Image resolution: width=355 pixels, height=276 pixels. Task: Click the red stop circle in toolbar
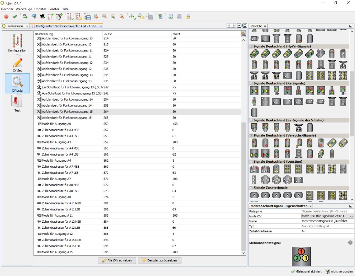(x=6, y=16)
